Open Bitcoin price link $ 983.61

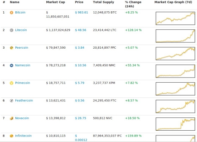click(81, 12)
